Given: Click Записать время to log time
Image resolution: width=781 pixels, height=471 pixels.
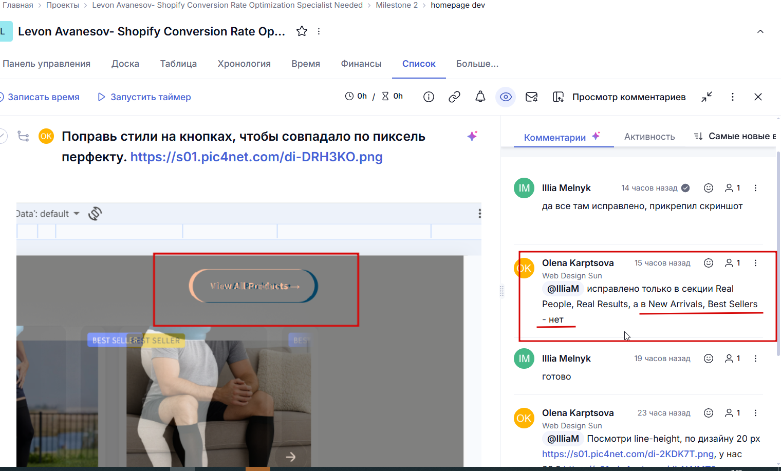Looking at the screenshot, I should click(40, 97).
